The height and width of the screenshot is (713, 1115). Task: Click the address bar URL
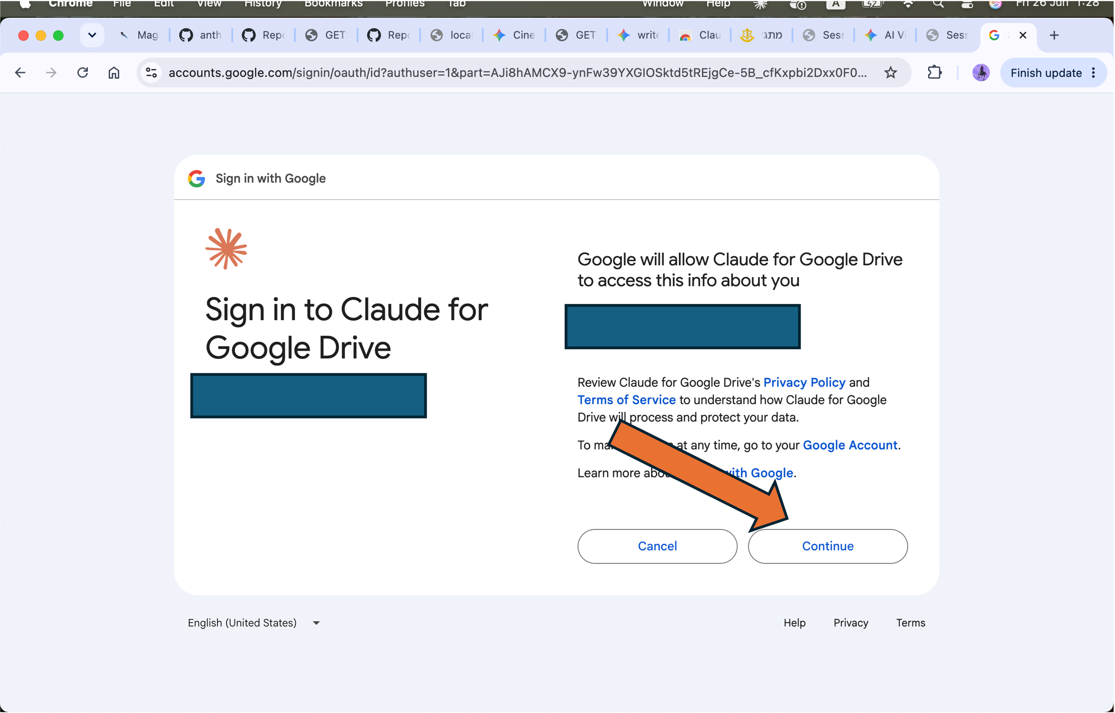517,73
